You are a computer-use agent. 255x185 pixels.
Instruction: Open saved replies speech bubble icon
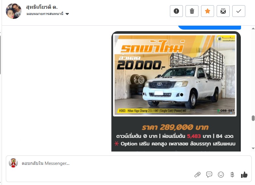[209, 175]
